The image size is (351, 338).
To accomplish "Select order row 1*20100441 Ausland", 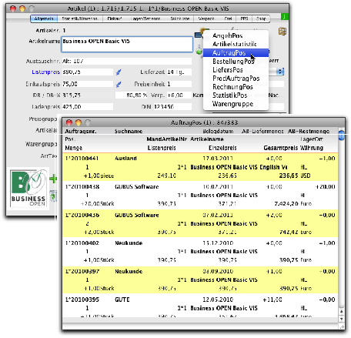I will [200, 167].
